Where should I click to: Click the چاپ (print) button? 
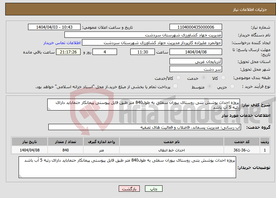coord(154,189)
